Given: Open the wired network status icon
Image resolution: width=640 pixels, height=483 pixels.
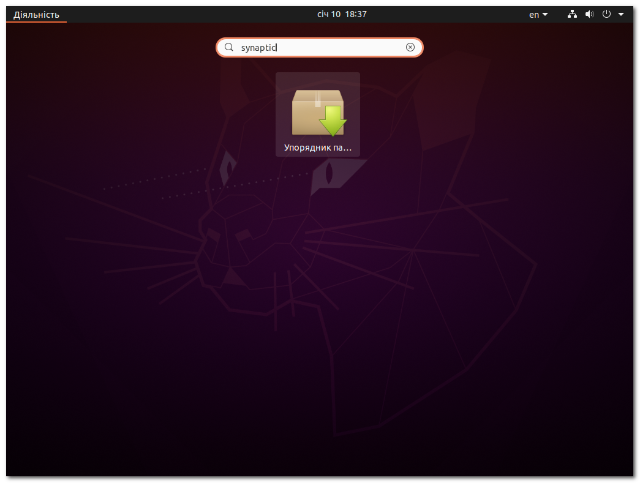Looking at the screenshot, I should click(572, 15).
